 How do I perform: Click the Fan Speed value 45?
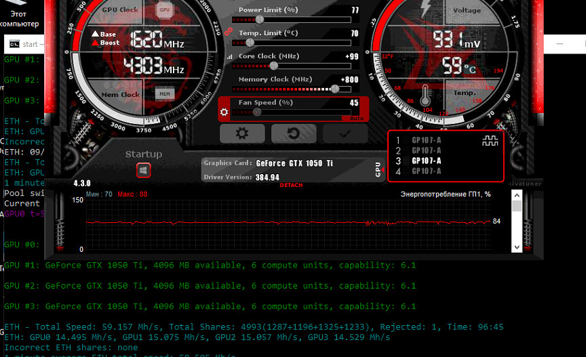coord(354,103)
